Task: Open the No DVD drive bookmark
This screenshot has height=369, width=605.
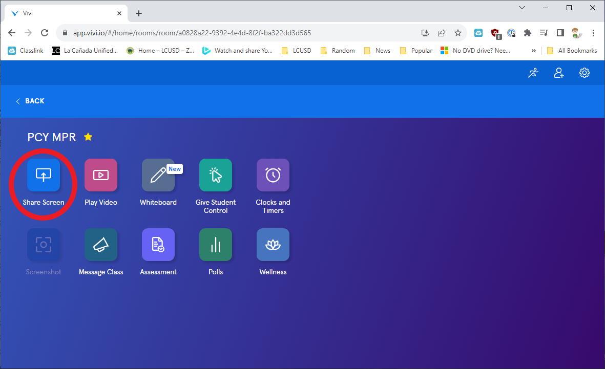Action: [475, 51]
